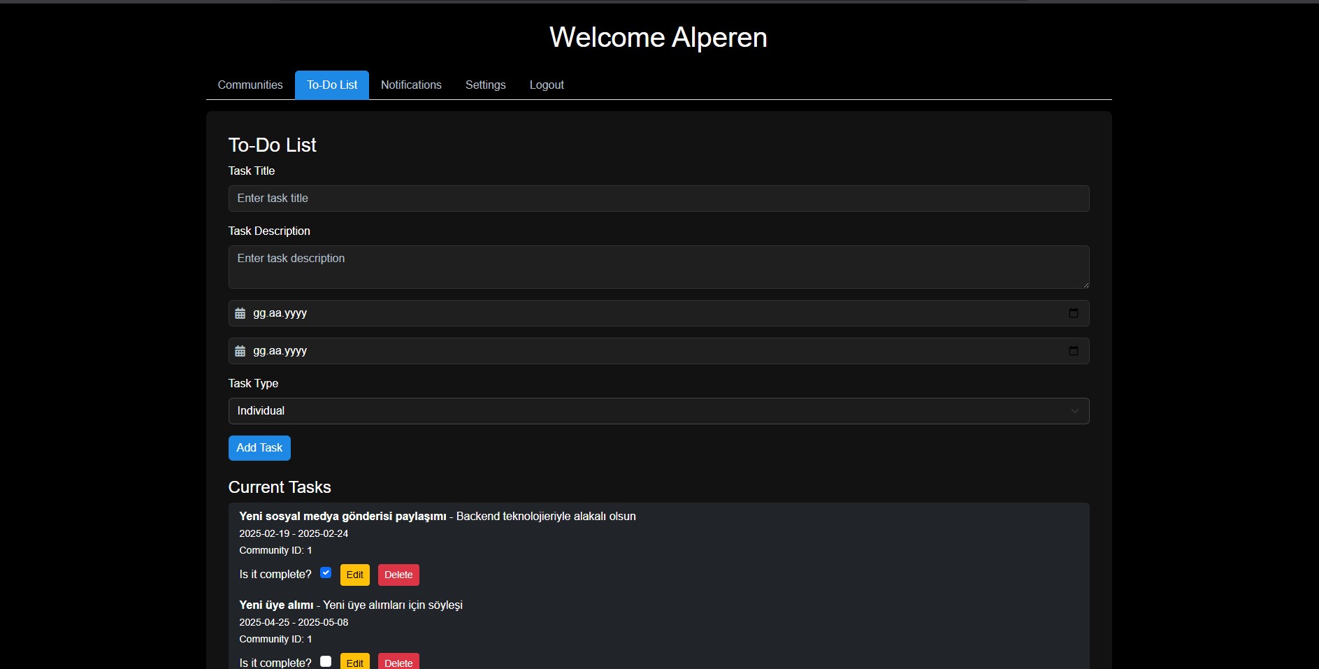Screen dimensions: 1319x669
Task: Click calendar icon left of second date field
Action: pos(240,351)
